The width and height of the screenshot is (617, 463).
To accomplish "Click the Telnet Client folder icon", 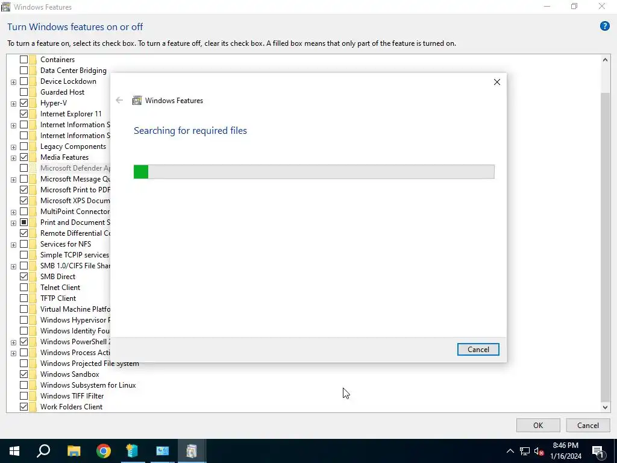I will 33,288.
